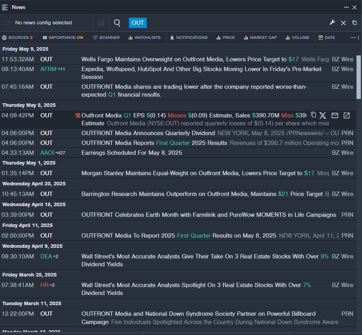The image size is (362, 335).
Task: Open 'Earnings Scheduled For May 8, 2025'
Action: 132,153
